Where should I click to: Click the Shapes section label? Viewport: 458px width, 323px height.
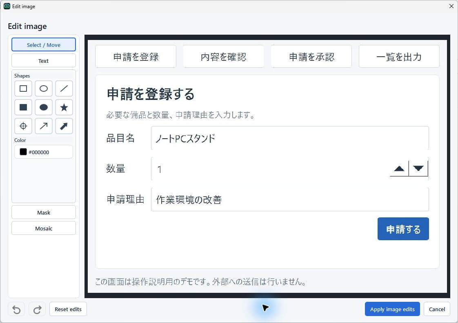click(x=22, y=75)
